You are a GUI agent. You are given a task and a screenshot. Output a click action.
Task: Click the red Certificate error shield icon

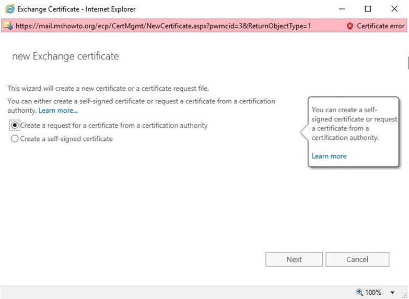(350, 26)
